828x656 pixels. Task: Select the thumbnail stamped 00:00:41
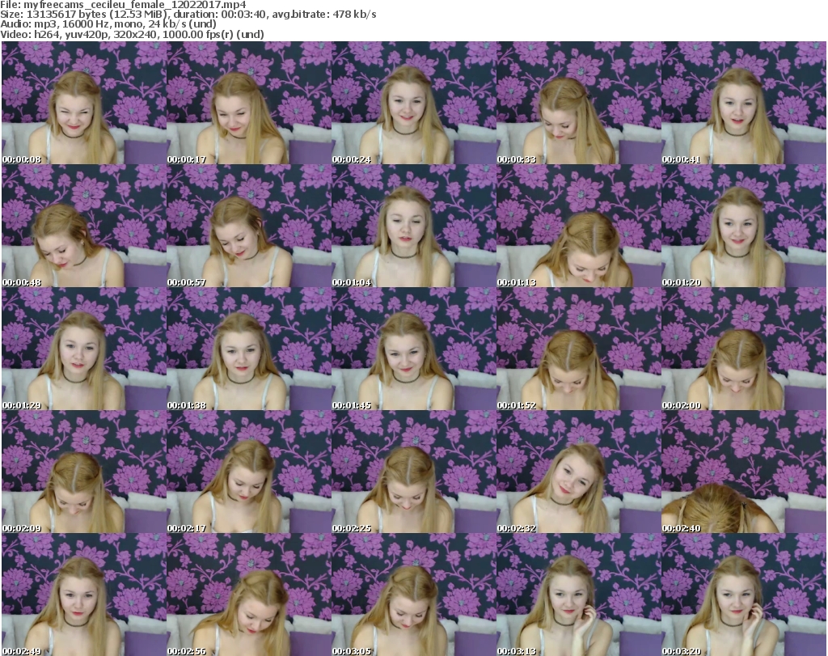[x=744, y=103]
